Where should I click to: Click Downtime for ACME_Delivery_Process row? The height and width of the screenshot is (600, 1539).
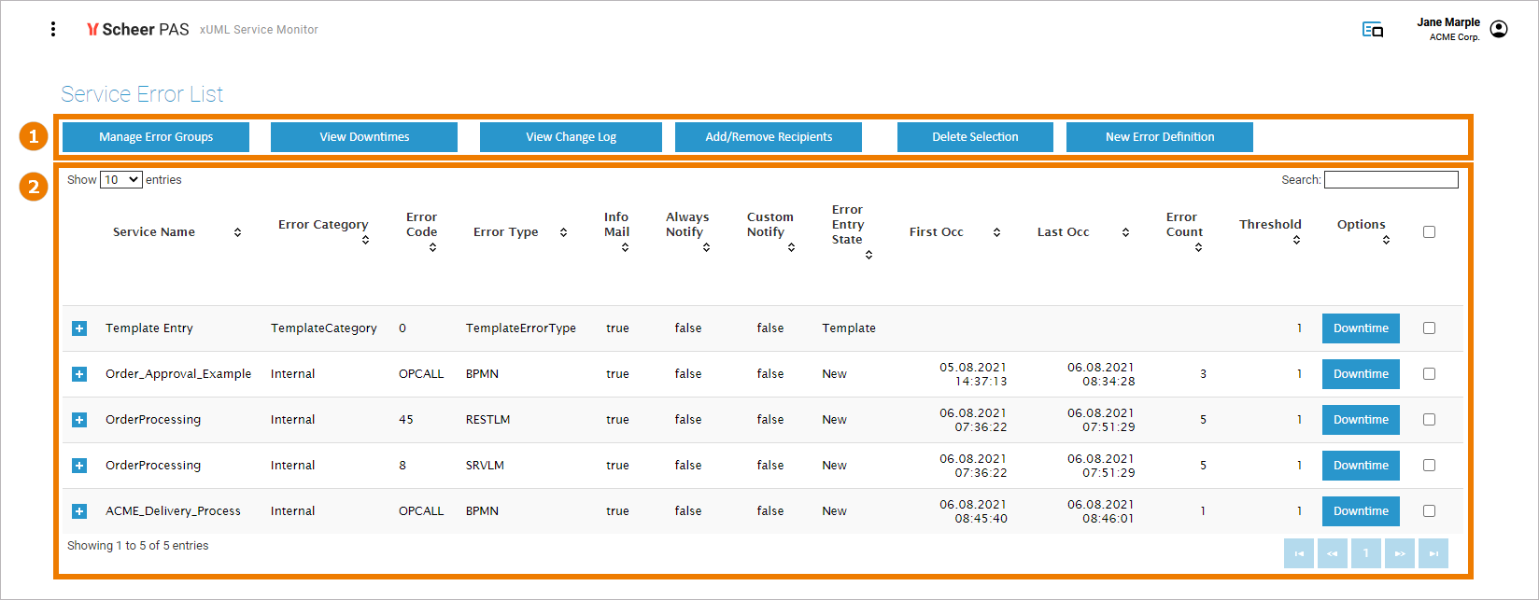click(1361, 511)
